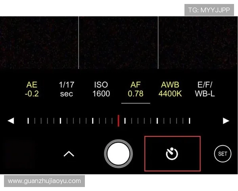Click the leftmost tick of the scale
This screenshot has width=238, height=191.
pos(28,121)
